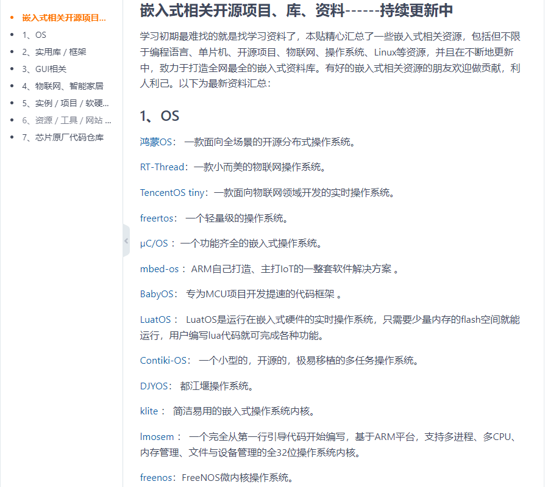
Task: Go to 2、实用库 / 框架 in outline
Action: [x=54, y=52]
